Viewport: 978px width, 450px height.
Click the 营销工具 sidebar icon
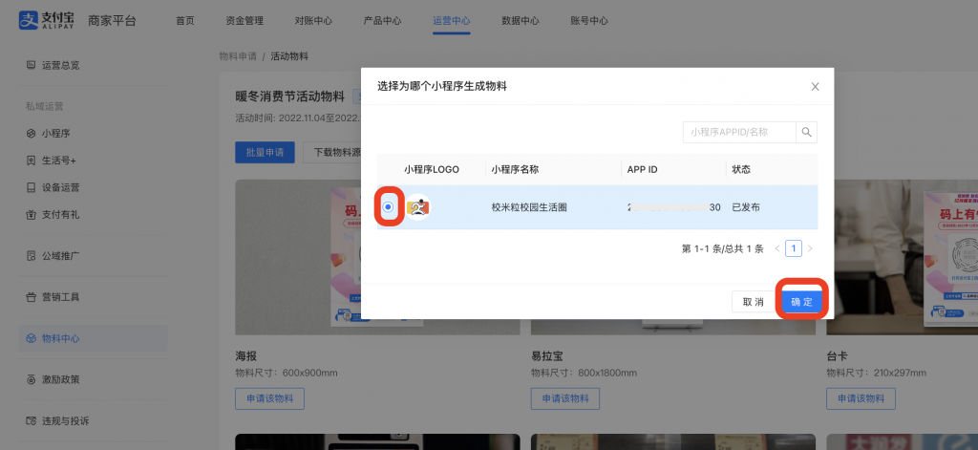[32, 297]
